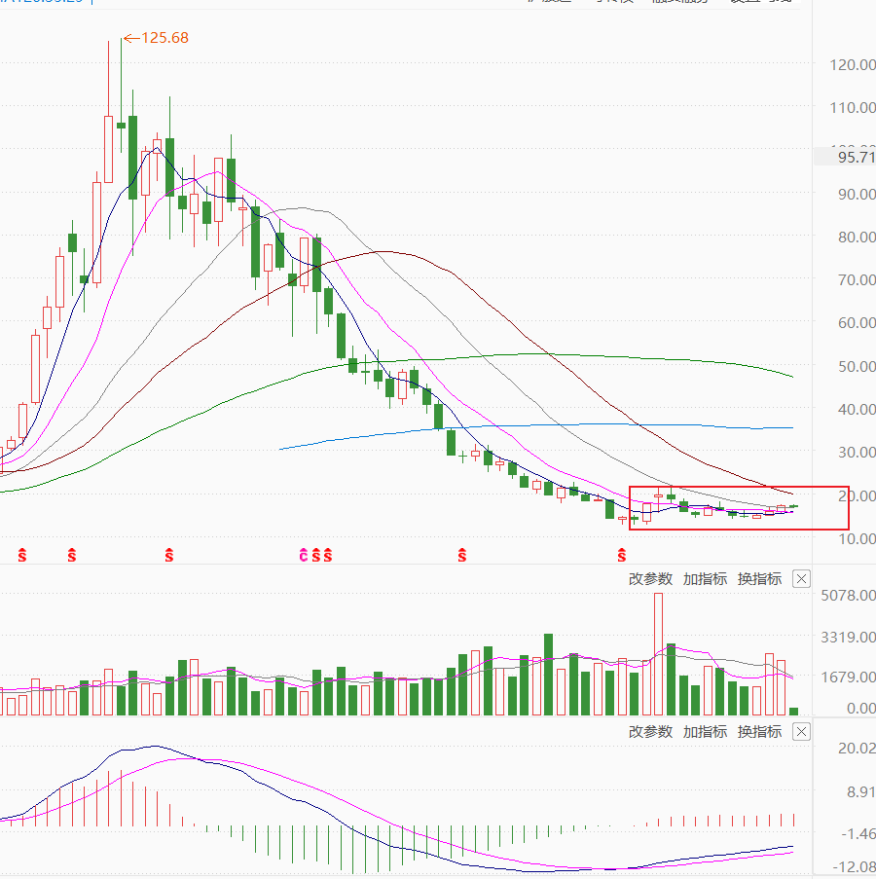The image size is (876, 879).
Task: Click the 20.02 MACD axis label
Action: [857, 748]
